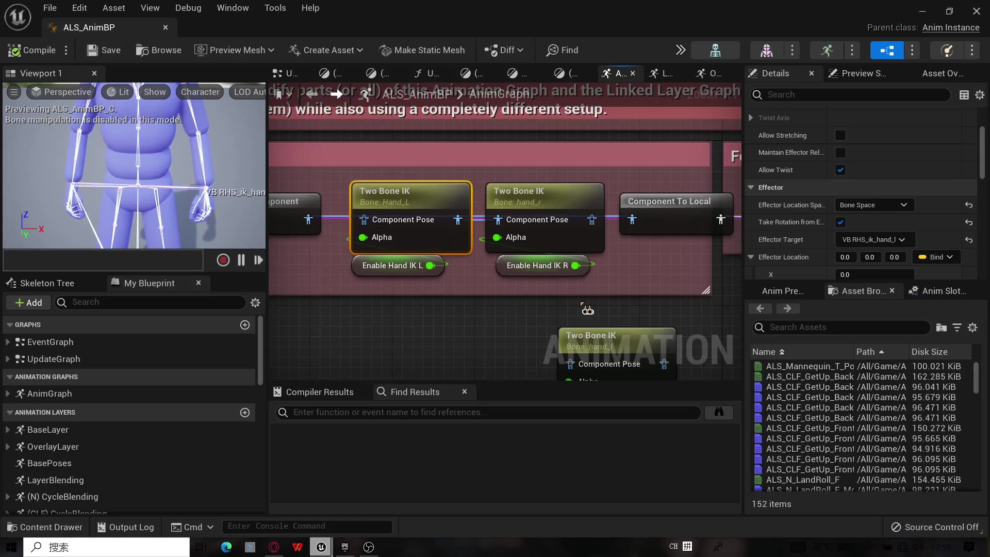The height and width of the screenshot is (557, 990).
Task: Click the Add button in My Blueprint
Action: (28, 303)
